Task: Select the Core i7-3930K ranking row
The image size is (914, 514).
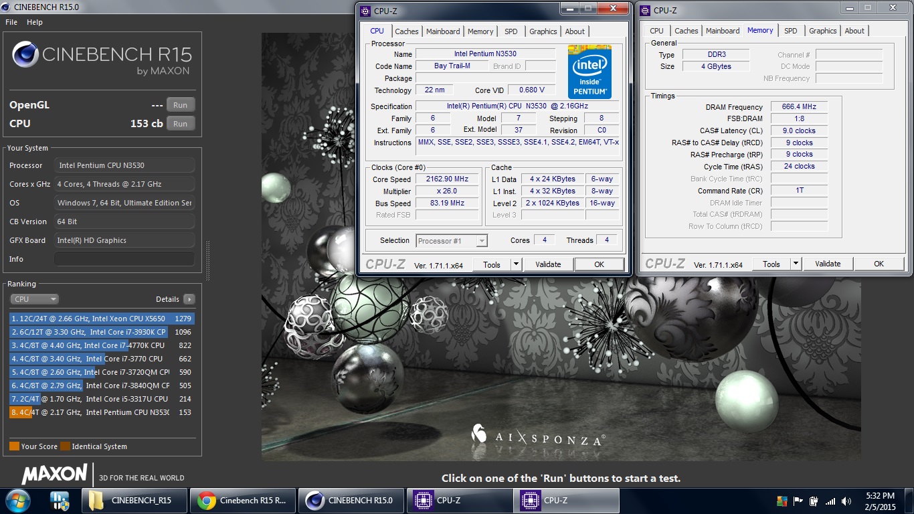Action: tap(102, 332)
